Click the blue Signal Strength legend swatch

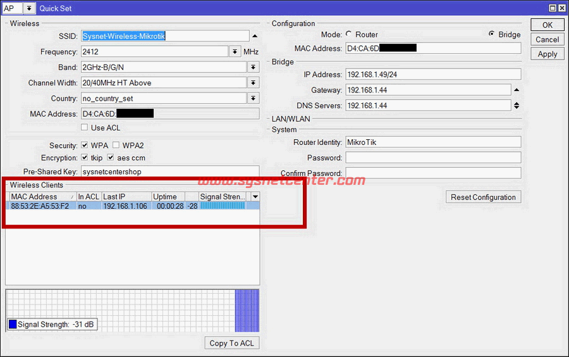[x=13, y=324]
